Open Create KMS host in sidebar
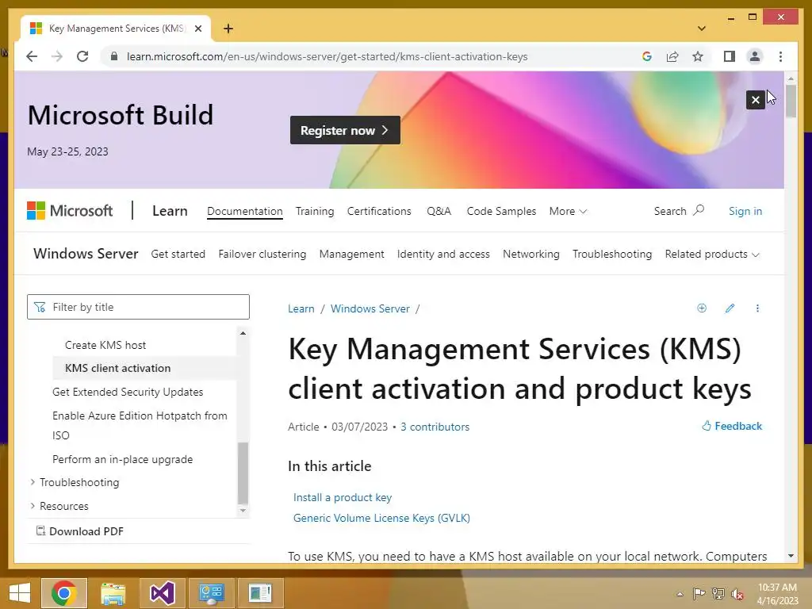Viewport: 812px width, 609px height. coord(105,345)
